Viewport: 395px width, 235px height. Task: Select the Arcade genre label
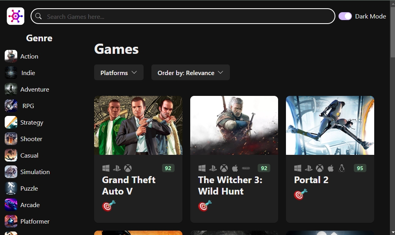[30, 205]
